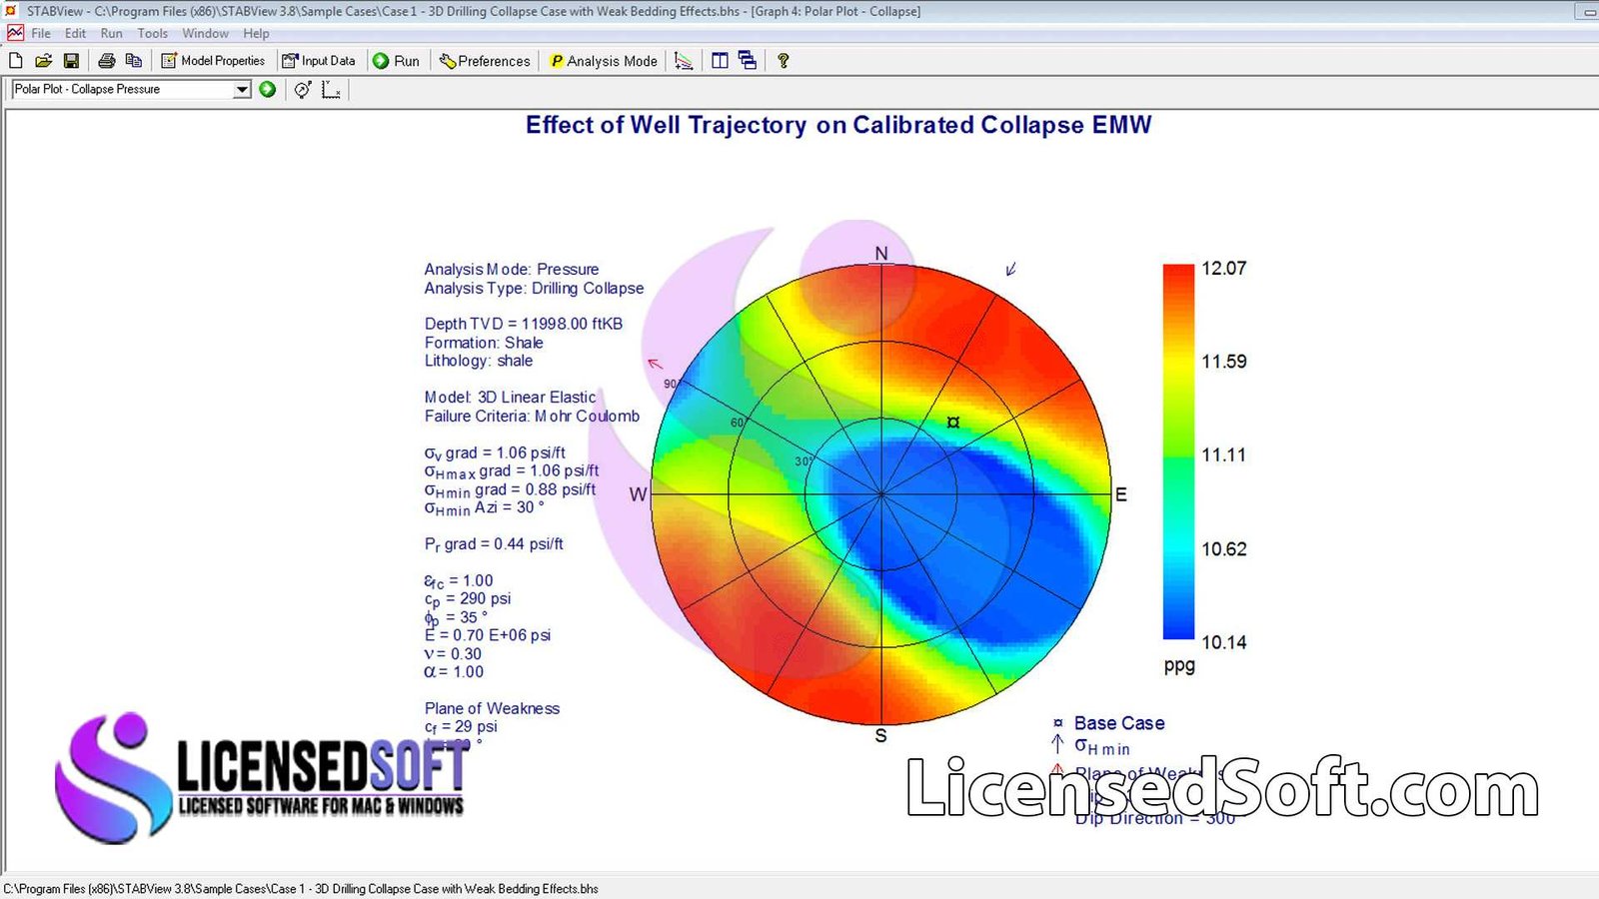Image resolution: width=1599 pixels, height=899 pixels.
Task: Click the 'Formation: Shale' text
Action: point(484,343)
